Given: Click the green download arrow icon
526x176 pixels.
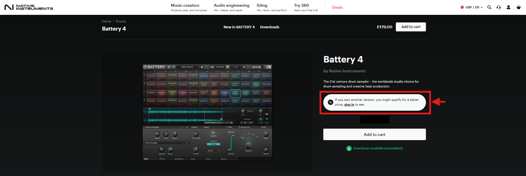Looking at the screenshot, I should (349, 148).
